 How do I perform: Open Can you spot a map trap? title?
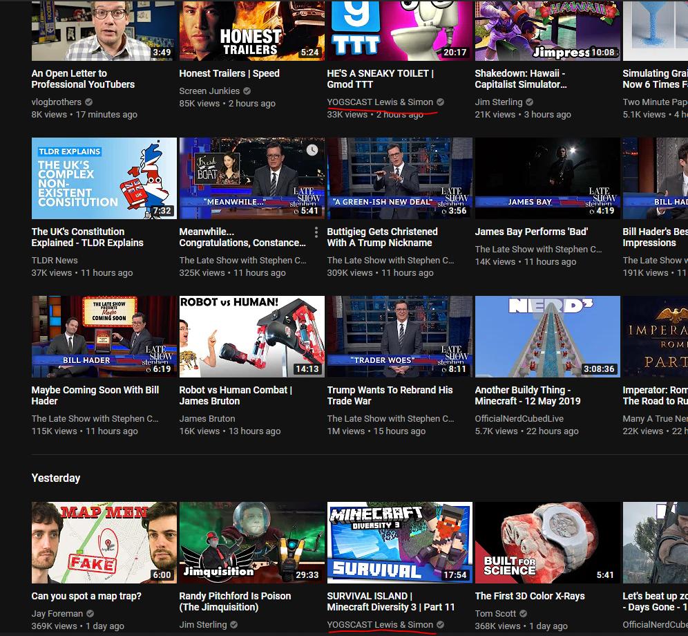tap(86, 596)
